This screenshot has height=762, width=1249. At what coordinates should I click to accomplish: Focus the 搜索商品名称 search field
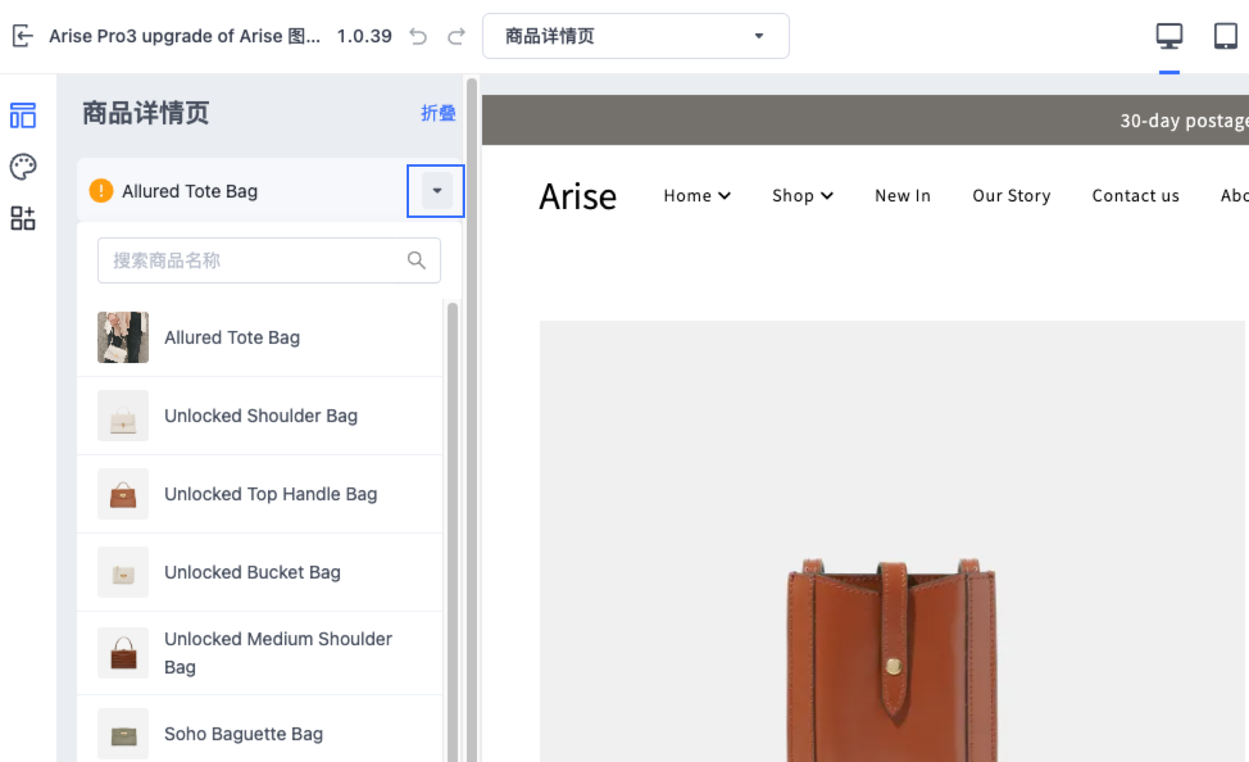(269, 261)
